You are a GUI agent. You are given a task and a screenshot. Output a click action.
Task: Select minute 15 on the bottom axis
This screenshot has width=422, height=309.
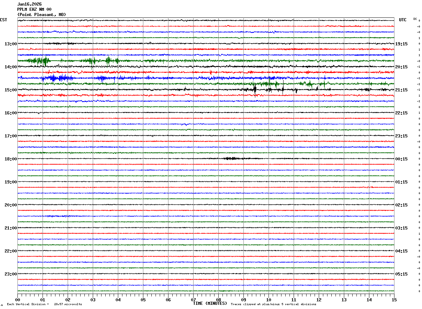click(394, 300)
